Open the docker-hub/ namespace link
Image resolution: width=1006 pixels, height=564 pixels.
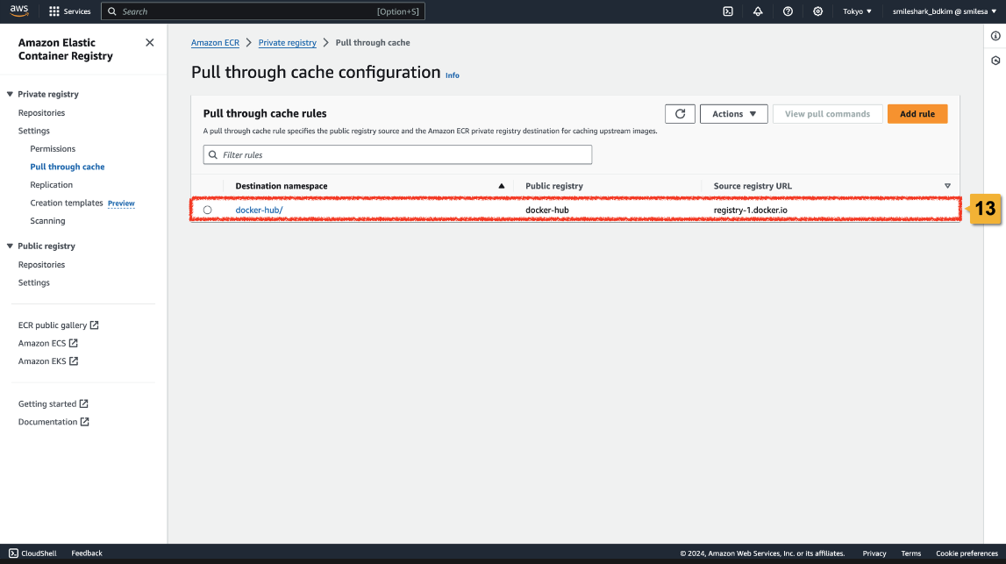tap(259, 210)
